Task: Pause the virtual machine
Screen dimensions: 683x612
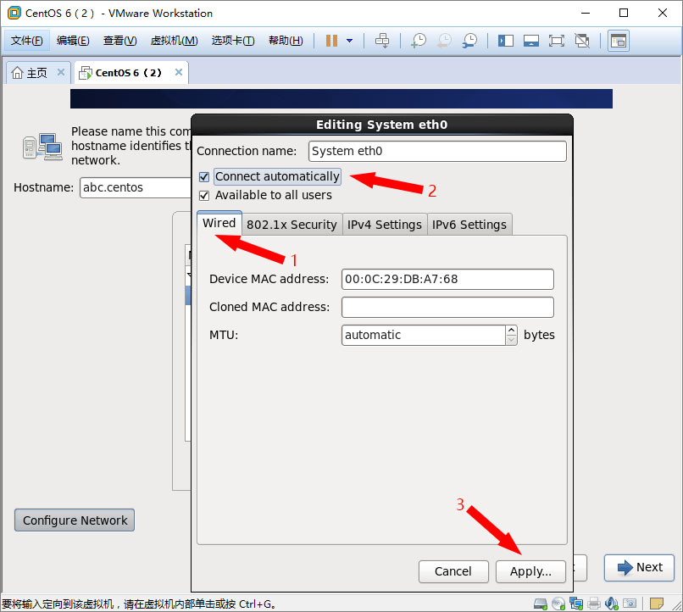Action: pyautogui.click(x=331, y=41)
